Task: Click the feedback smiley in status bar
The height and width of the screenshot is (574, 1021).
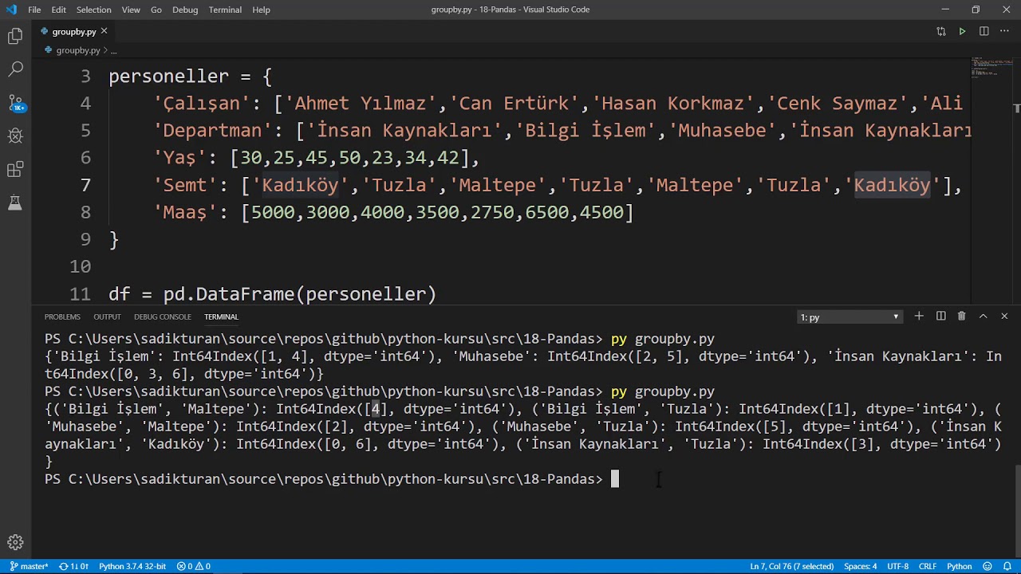Action: coord(988,566)
